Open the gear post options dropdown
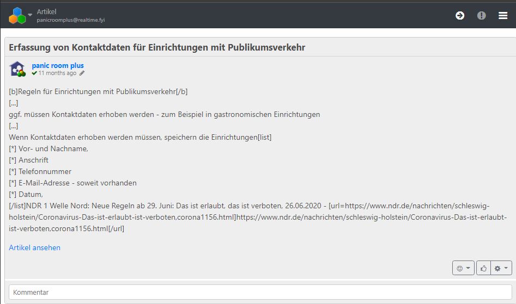Screen dimensions: 516x304 pyautogui.click(x=501, y=268)
